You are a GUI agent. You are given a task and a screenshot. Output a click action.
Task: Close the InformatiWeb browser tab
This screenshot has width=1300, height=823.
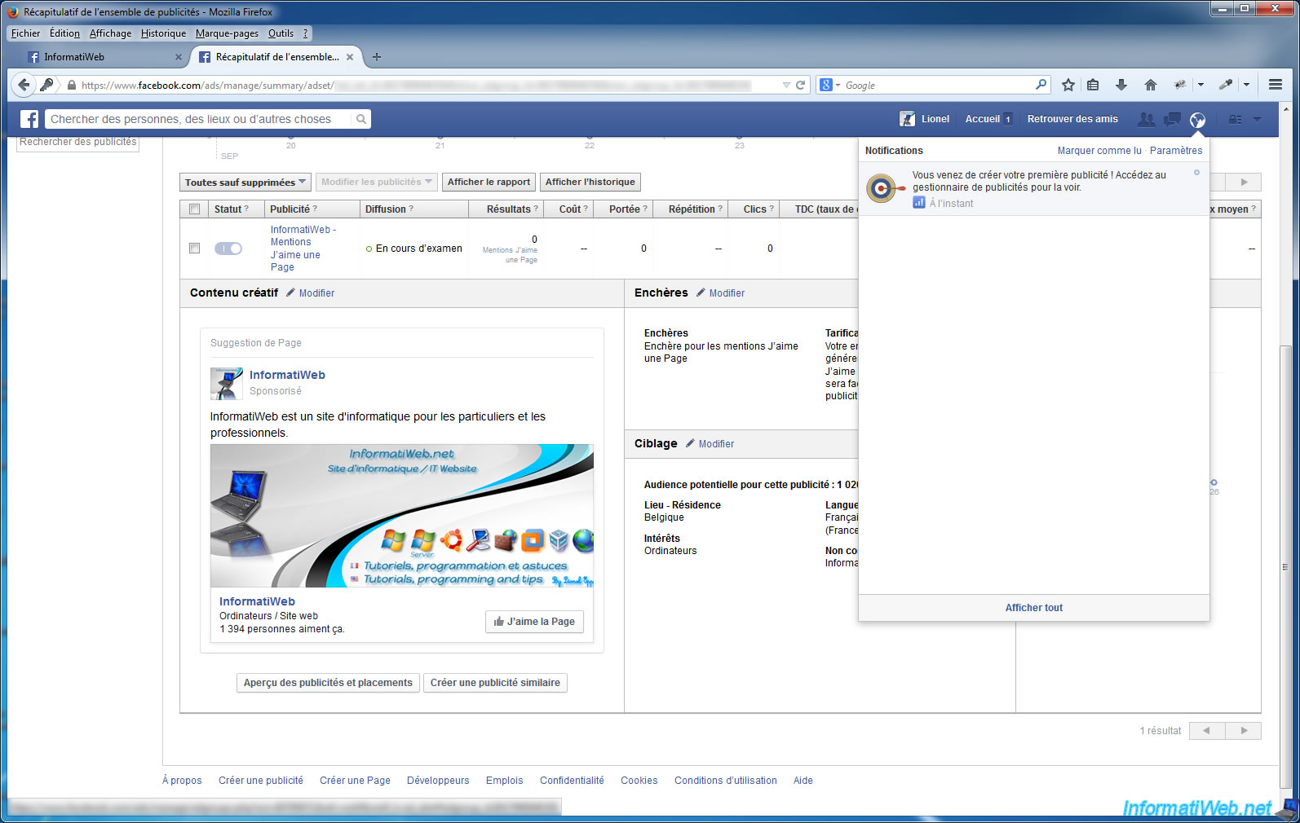[179, 57]
